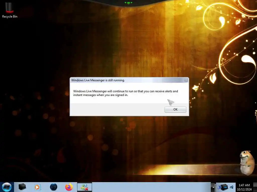Open the dark globe browser taskbar icon
This screenshot has height=192, width=257.
coord(53,187)
